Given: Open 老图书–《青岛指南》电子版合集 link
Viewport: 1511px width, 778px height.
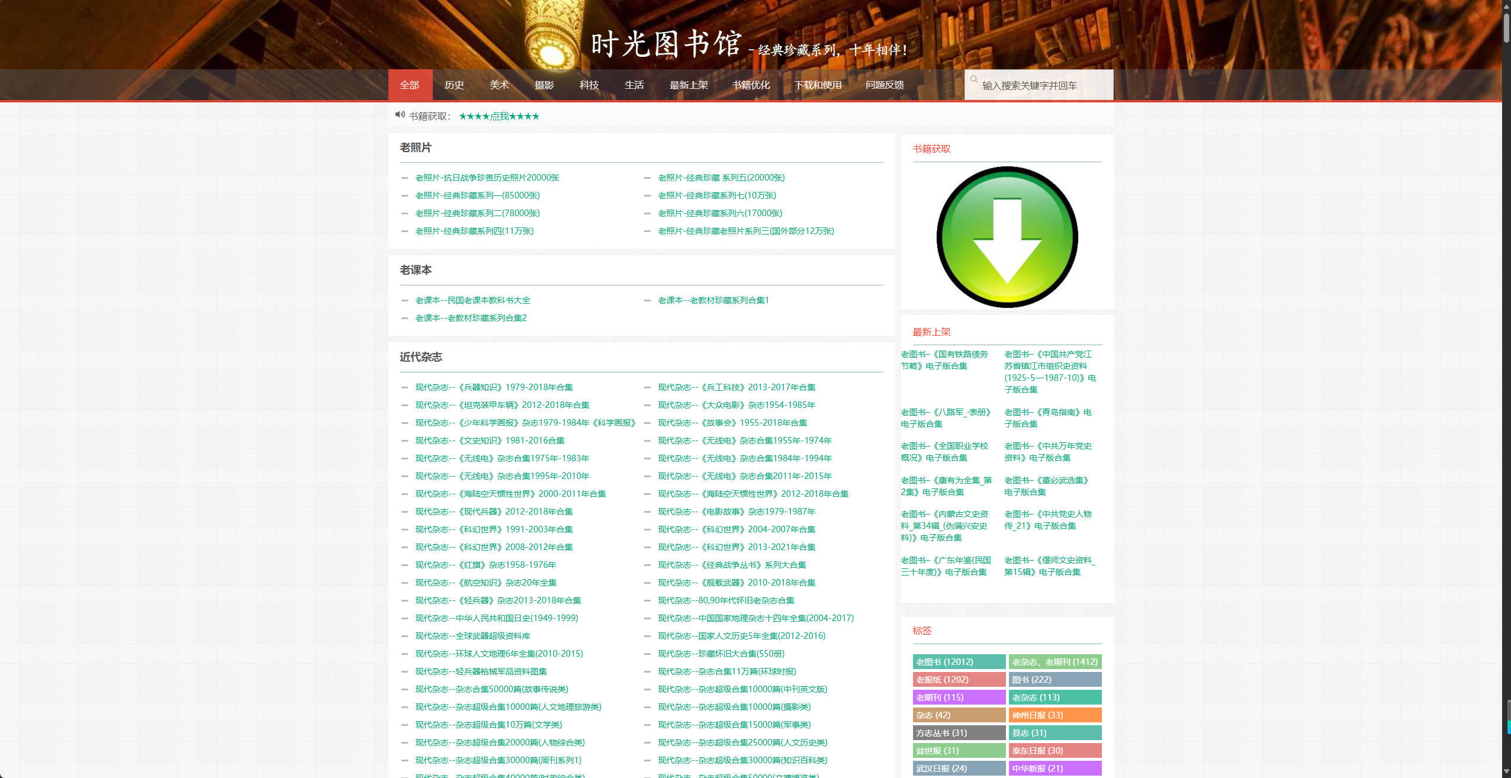Looking at the screenshot, I should [1048, 418].
